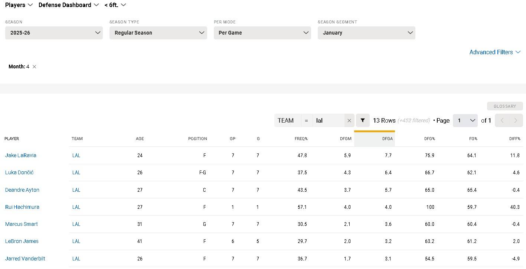Clear the TEAM filter text 'lal'

(x=349, y=121)
